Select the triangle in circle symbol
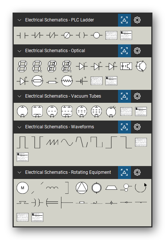 tap(82, 188)
